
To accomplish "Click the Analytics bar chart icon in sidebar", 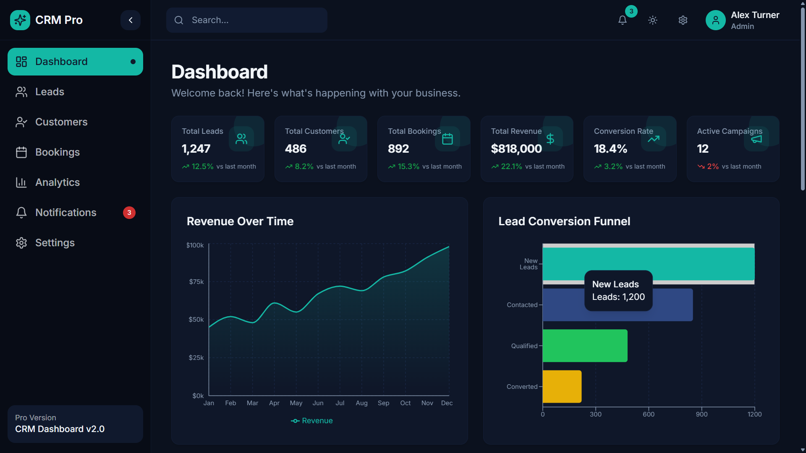I will click(21, 182).
